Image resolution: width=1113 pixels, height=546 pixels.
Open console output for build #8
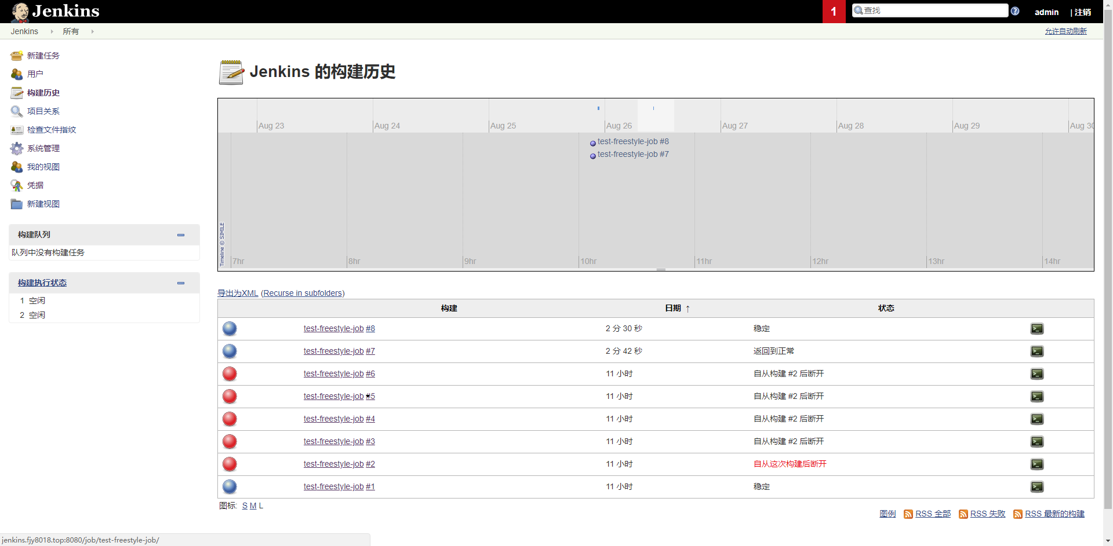point(1036,329)
